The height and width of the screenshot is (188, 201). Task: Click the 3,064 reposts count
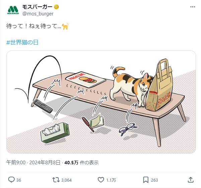[66, 180]
